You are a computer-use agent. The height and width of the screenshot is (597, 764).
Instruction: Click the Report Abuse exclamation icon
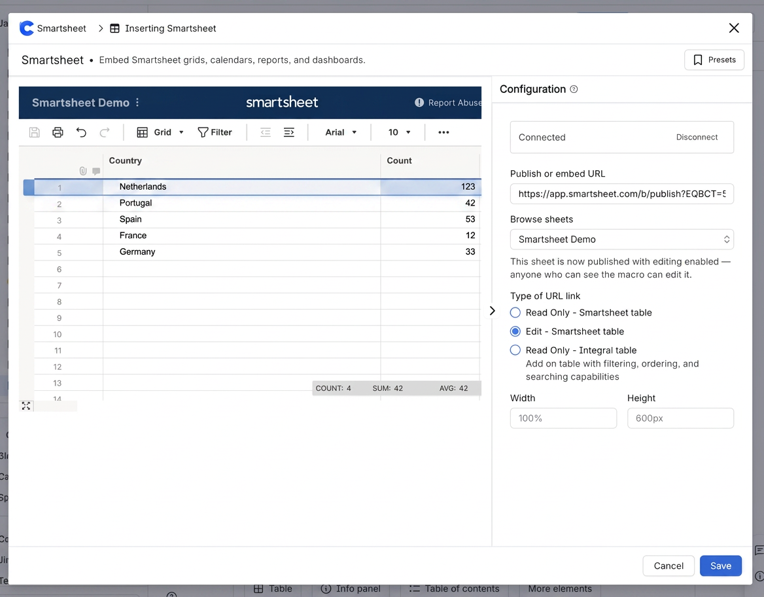pyautogui.click(x=419, y=102)
